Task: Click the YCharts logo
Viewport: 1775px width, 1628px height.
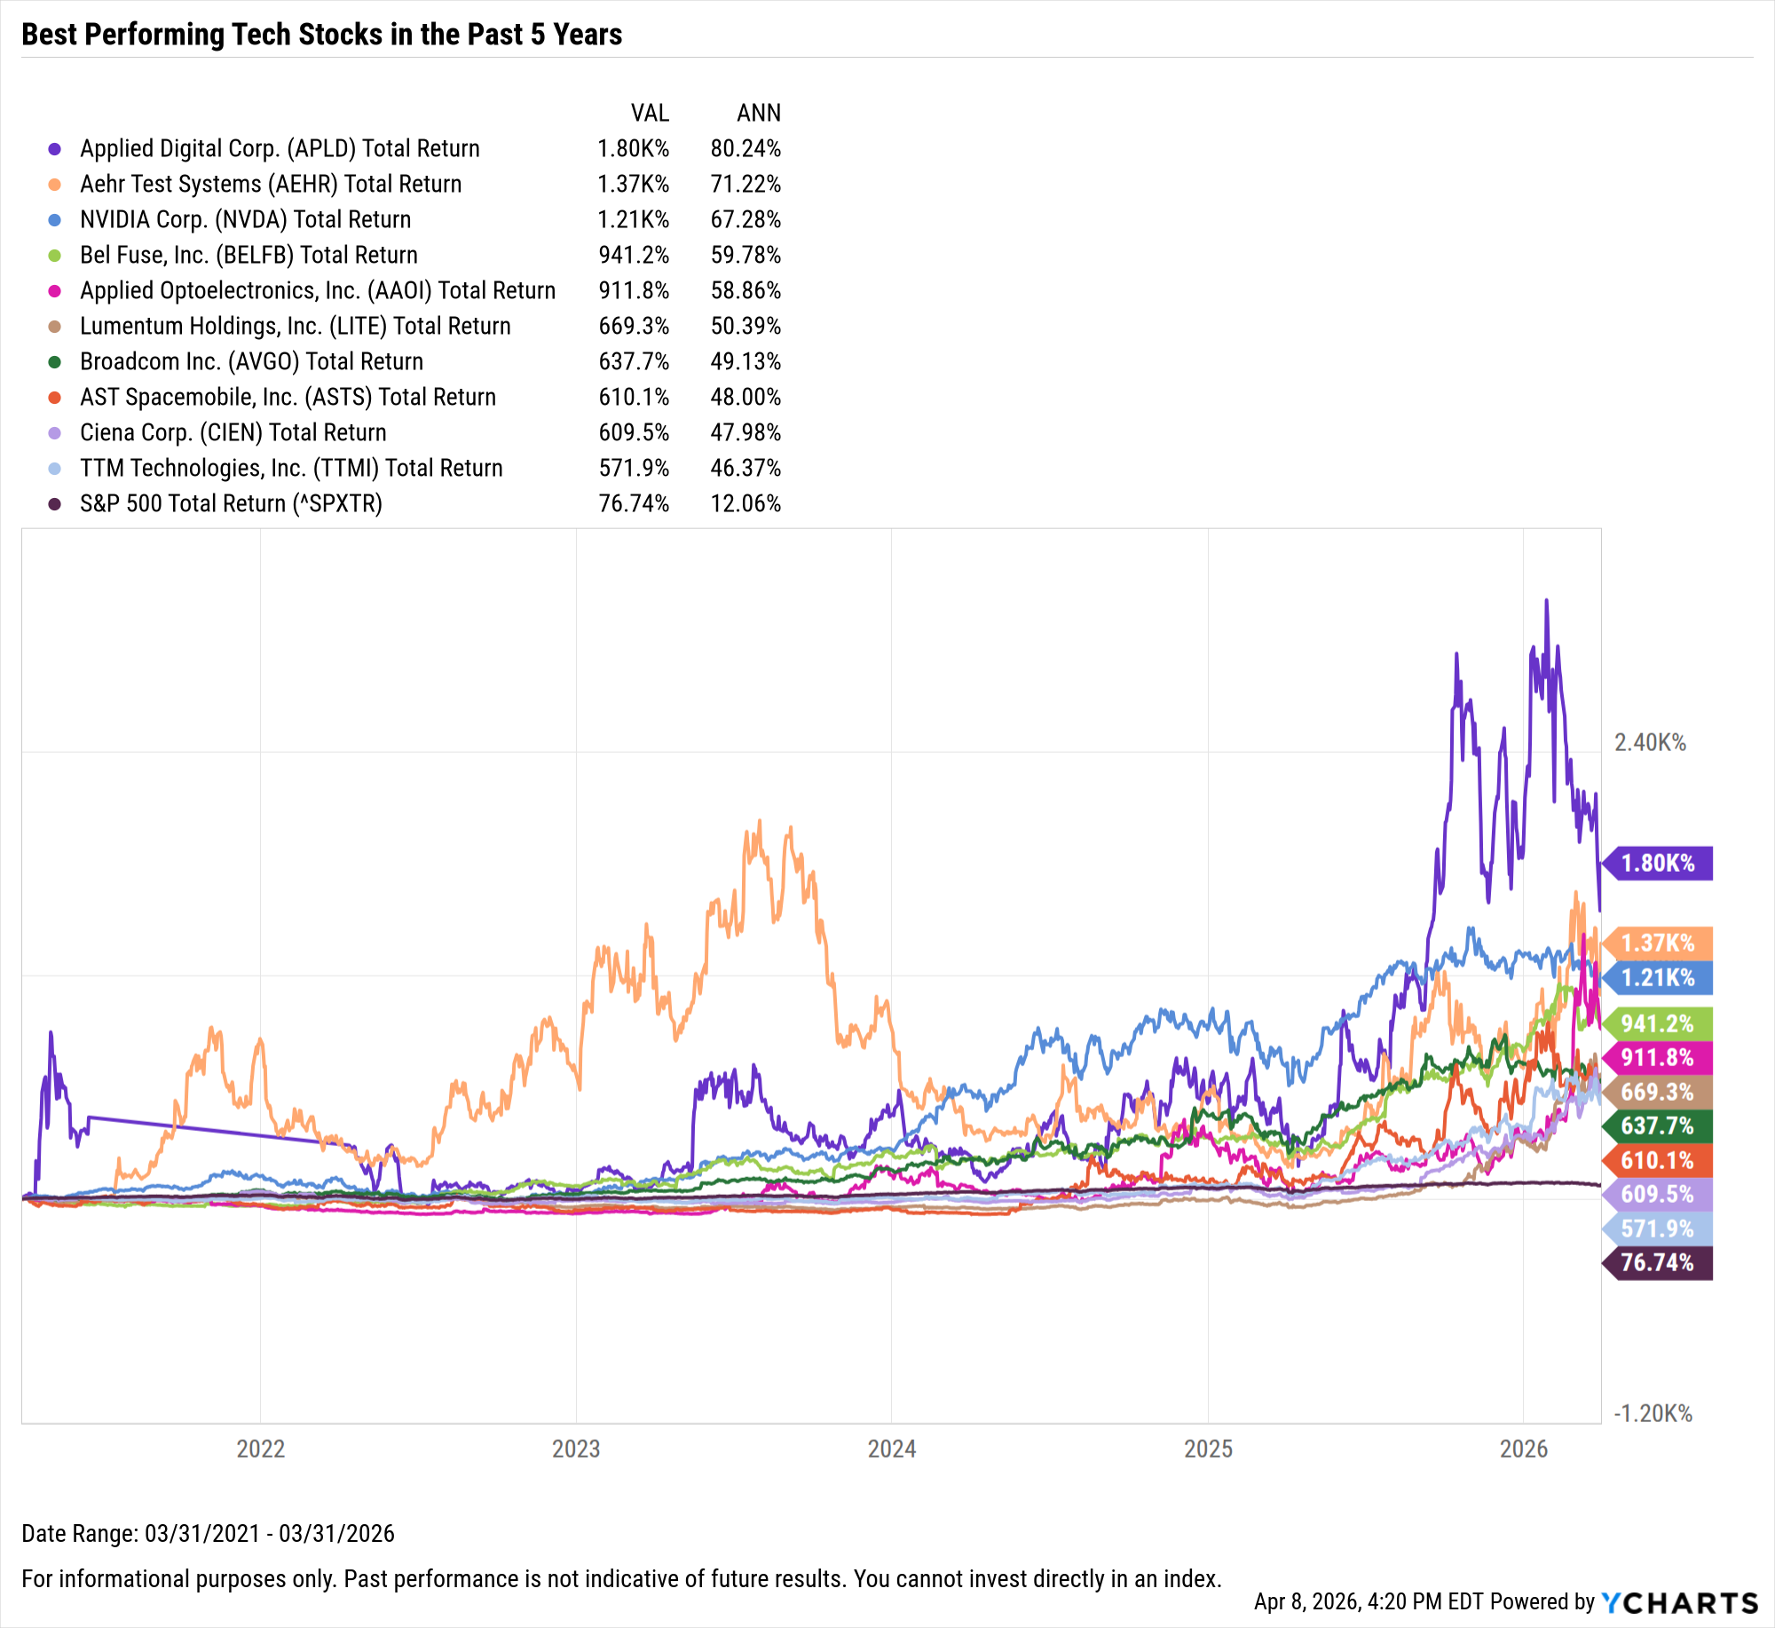Action: pos(1679,1602)
